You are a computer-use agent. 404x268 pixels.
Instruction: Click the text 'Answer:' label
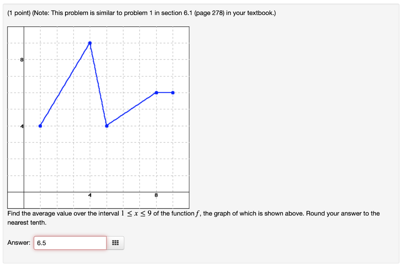[18, 242]
